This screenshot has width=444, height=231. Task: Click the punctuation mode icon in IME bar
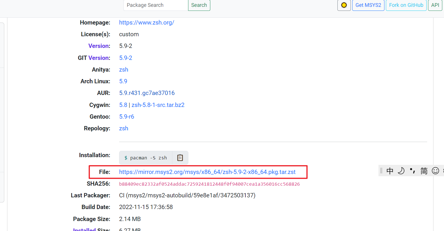tap(412, 171)
